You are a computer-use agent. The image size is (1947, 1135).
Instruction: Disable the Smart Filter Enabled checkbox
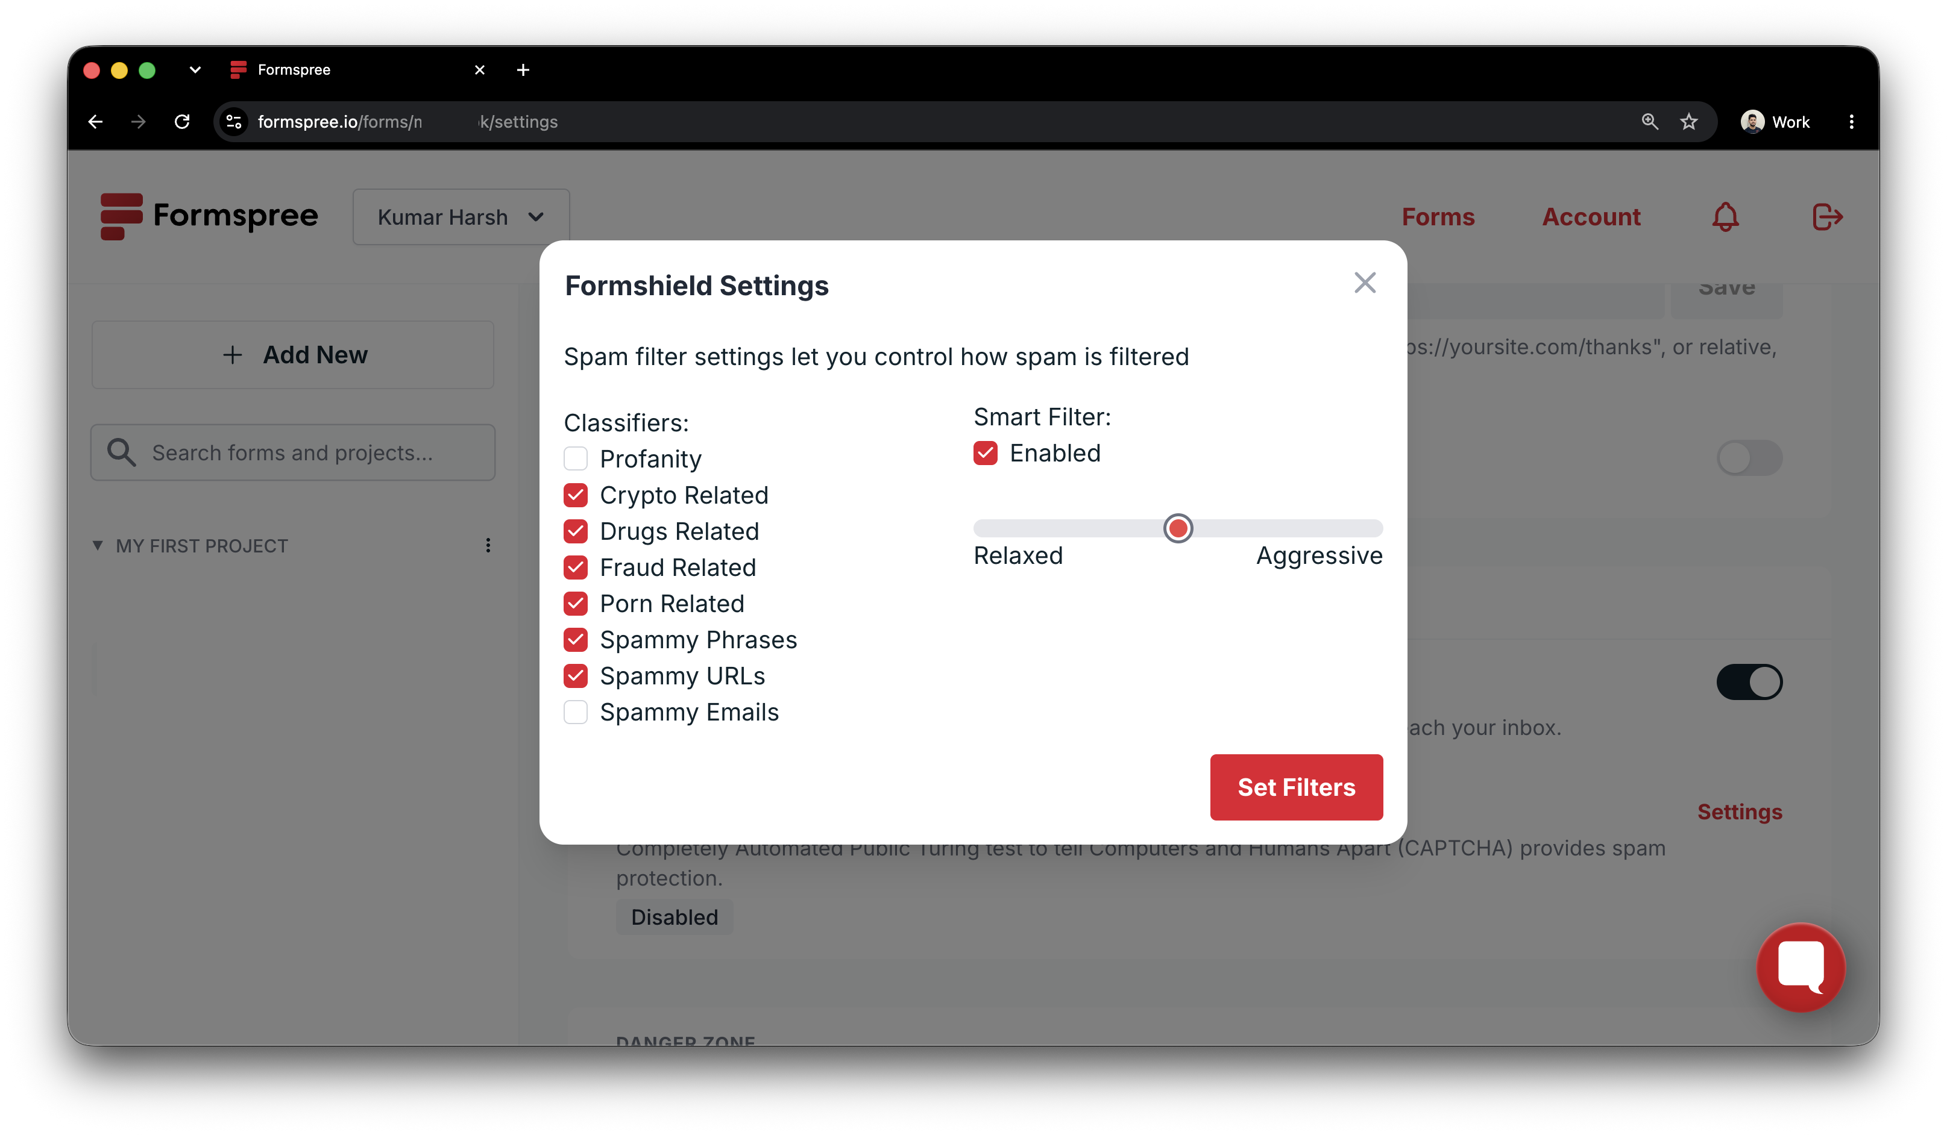point(985,453)
